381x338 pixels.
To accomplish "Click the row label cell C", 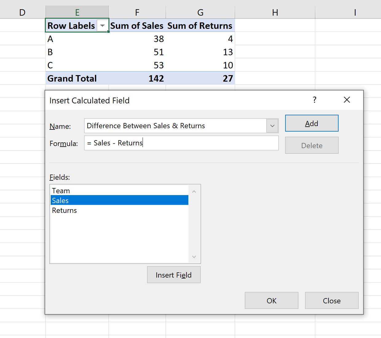I will point(77,65).
